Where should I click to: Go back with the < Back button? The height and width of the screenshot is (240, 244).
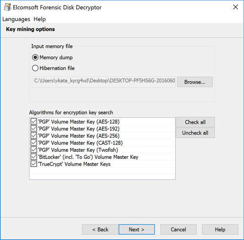tap(100, 229)
